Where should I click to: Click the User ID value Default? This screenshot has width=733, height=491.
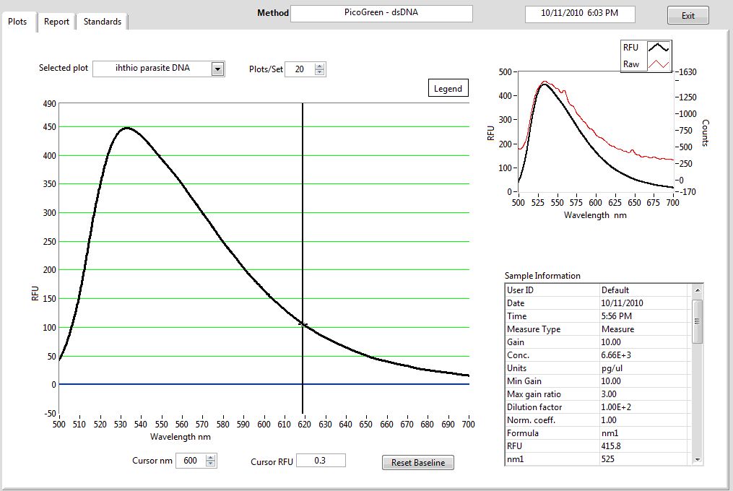point(615,290)
